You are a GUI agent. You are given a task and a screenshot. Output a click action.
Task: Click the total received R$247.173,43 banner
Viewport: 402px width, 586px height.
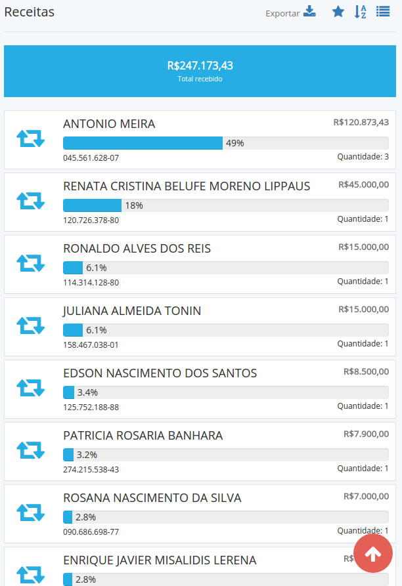point(200,71)
